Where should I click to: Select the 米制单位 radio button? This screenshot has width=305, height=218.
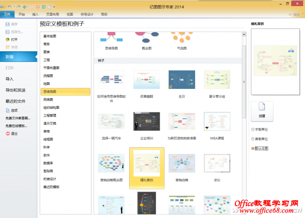(x=253, y=129)
